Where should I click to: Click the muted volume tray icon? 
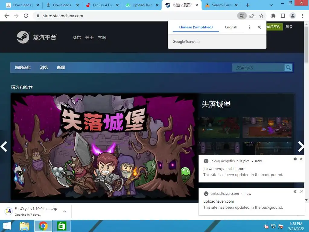tap(266, 226)
